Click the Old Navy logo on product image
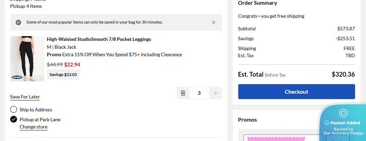 [17, 77]
